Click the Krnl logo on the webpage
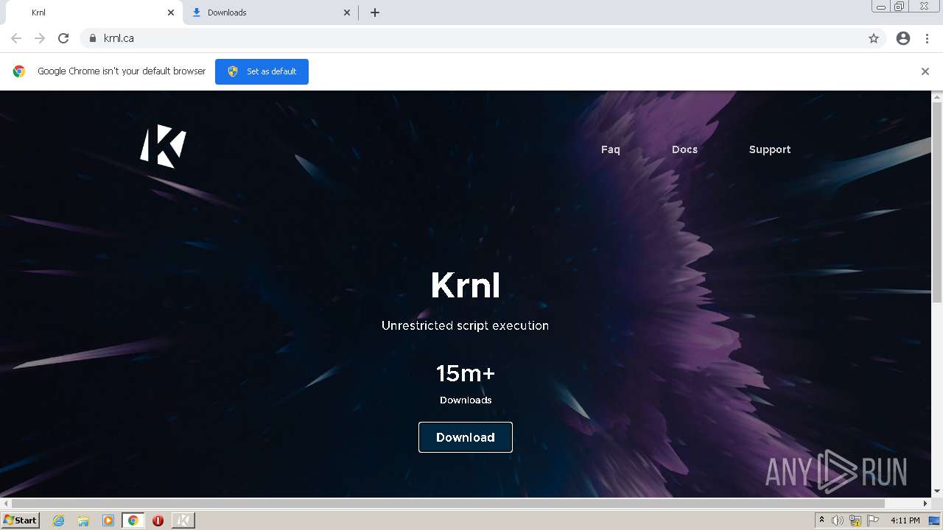This screenshot has width=943, height=530. (x=163, y=146)
